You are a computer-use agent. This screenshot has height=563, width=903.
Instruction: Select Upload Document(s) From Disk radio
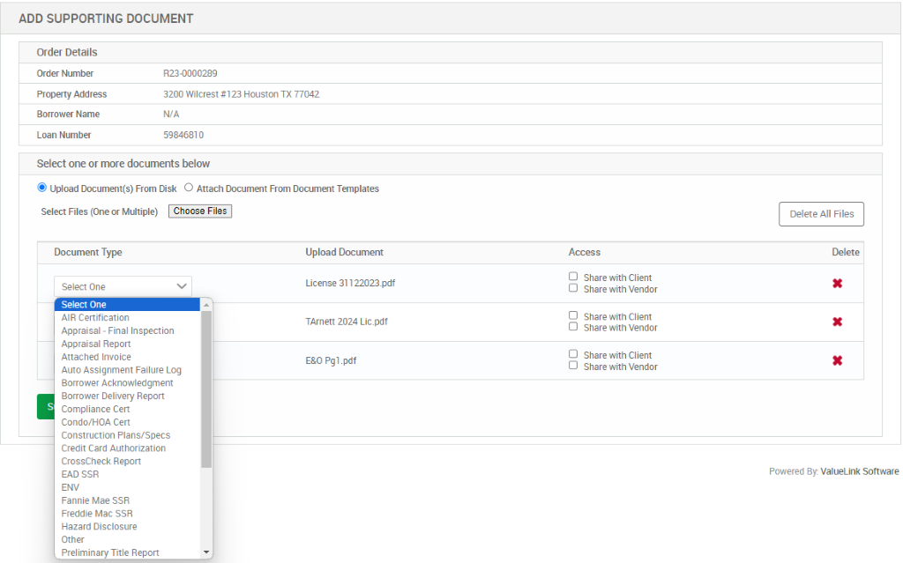(42, 188)
